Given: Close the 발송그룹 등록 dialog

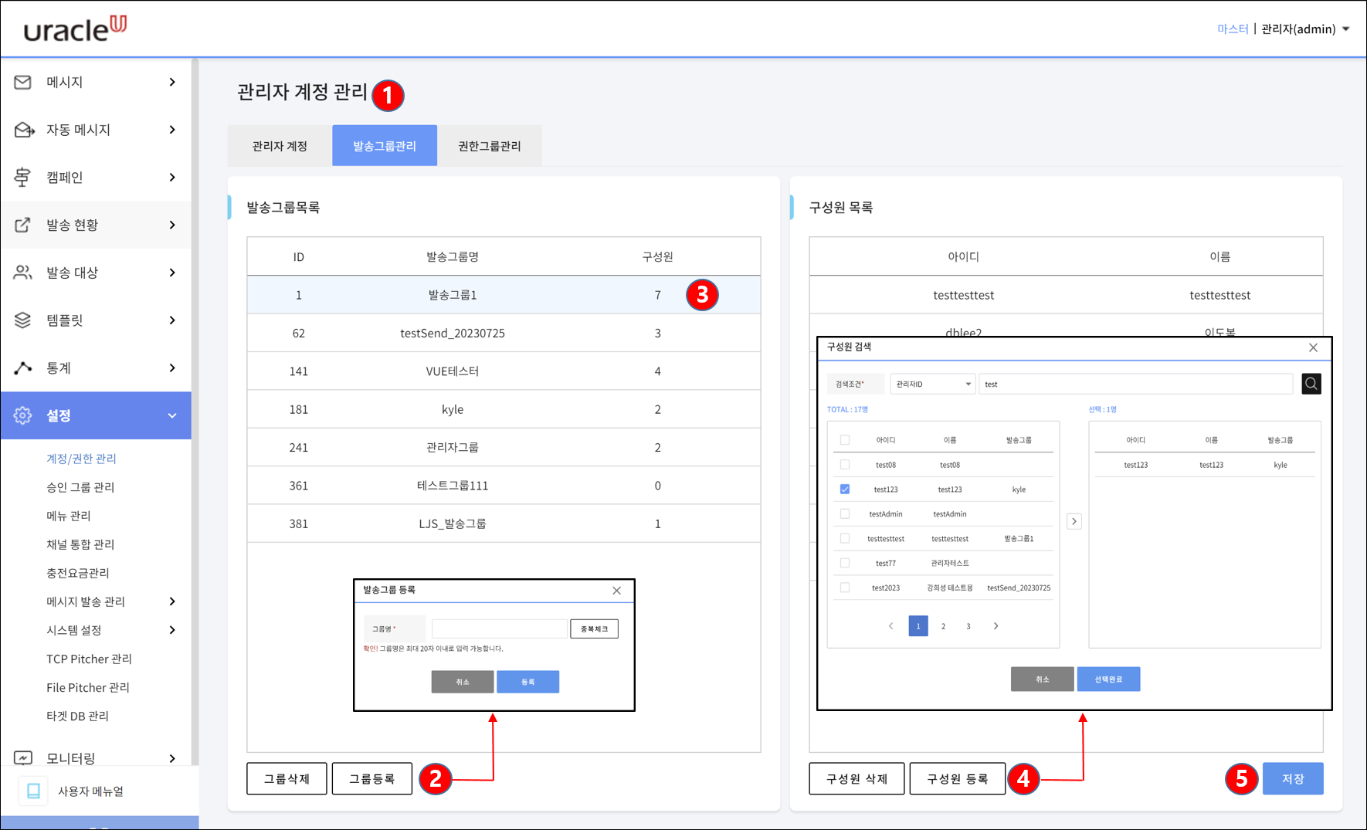Looking at the screenshot, I should tap(616, 591).
